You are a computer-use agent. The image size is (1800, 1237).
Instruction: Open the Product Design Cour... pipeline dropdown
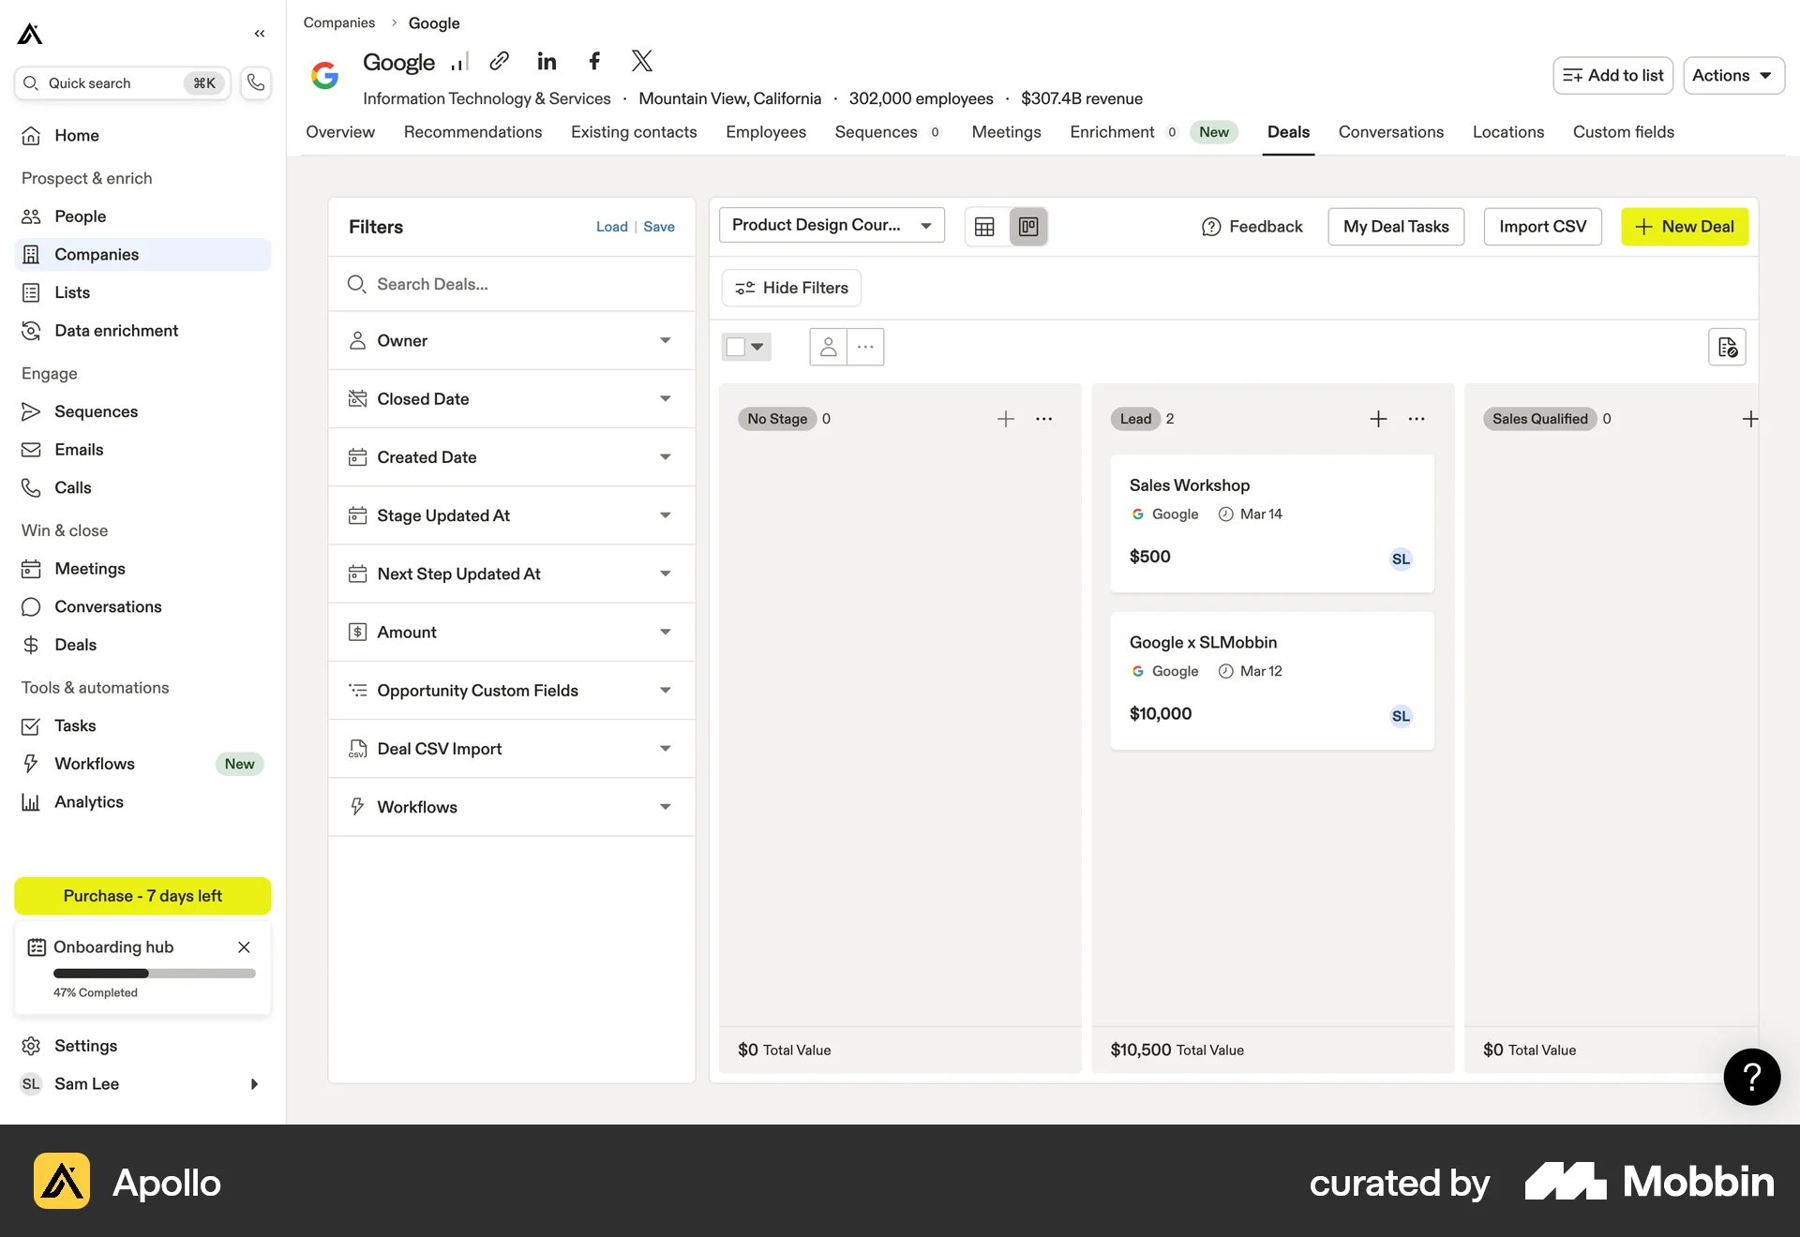click(831, 225)
